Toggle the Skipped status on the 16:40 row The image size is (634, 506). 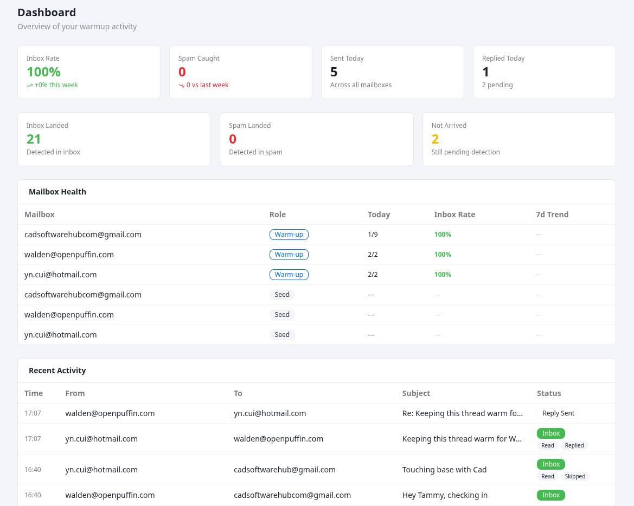pyautogui.click(x=575, y=476)
